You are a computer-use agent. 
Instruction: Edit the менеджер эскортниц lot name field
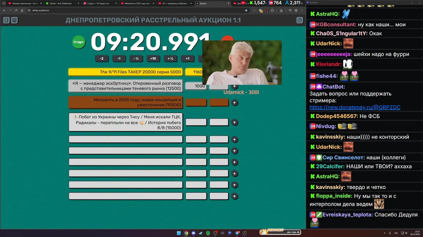pos(126,86)
